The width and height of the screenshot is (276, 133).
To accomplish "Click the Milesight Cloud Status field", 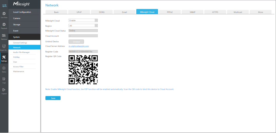I will [83, 31].
